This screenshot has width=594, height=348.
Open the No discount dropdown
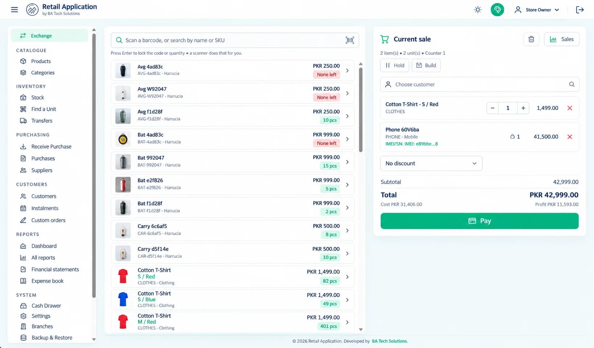pos(431,163)
